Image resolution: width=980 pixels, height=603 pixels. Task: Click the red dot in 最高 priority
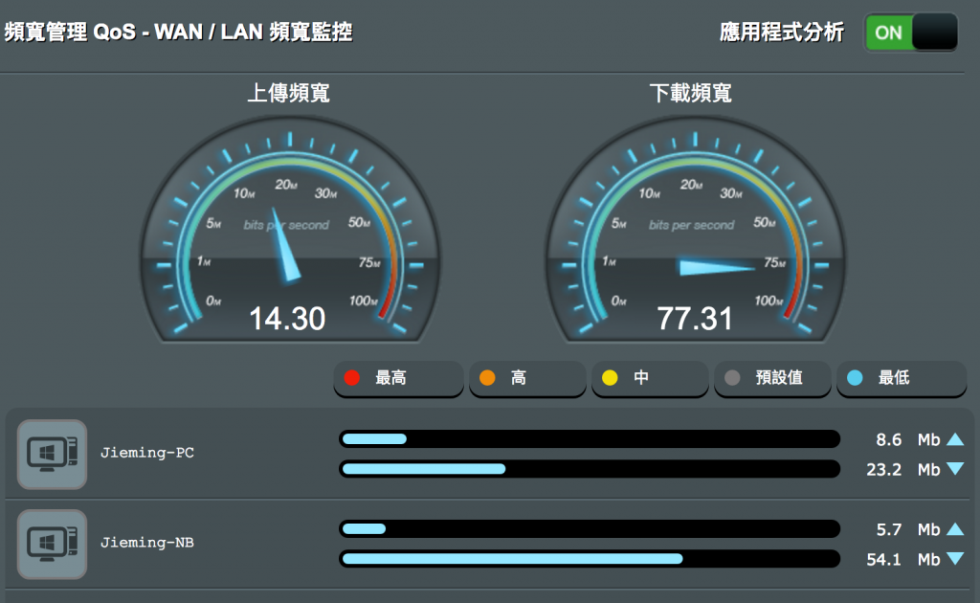[x=352, y=377]
